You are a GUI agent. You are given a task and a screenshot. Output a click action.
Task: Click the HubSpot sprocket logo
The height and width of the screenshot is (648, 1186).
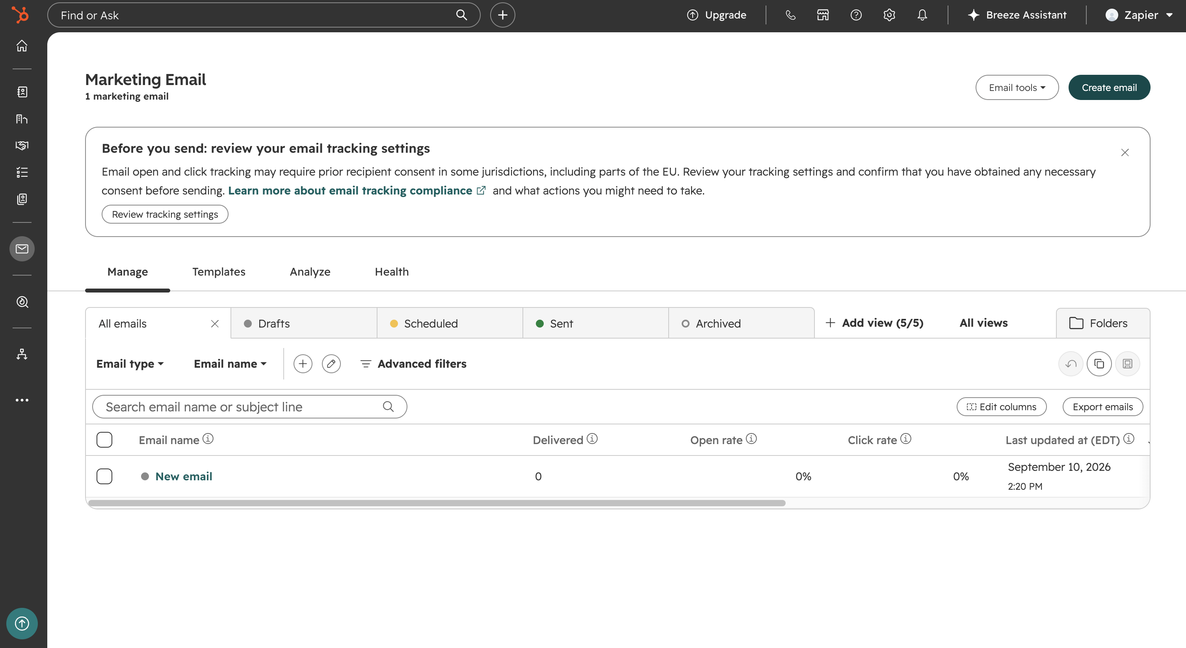(x=21, y=15)
